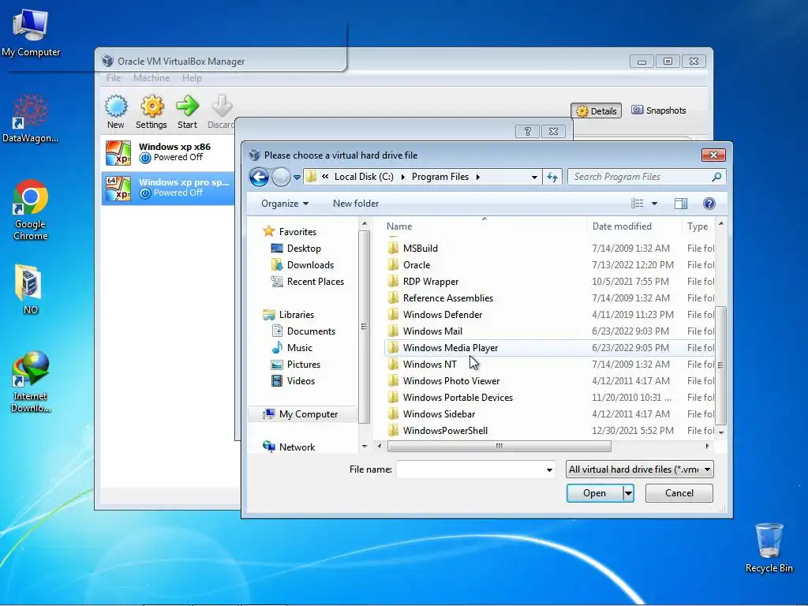Select Videos library
The height and width of the screenshot is (606, 808).
coord(301,381)
